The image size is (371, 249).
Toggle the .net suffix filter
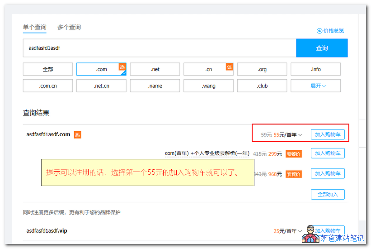[x=155, y=69]
